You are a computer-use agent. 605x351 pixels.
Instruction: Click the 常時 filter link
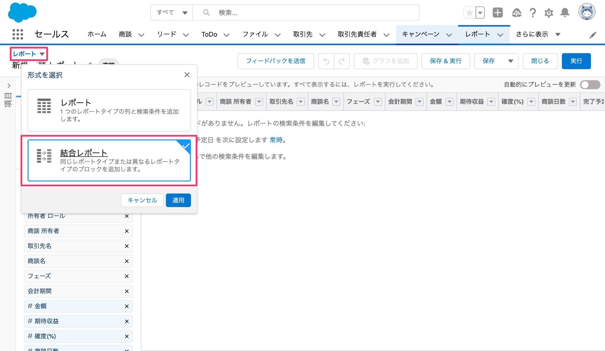click(x=276, y=140)
